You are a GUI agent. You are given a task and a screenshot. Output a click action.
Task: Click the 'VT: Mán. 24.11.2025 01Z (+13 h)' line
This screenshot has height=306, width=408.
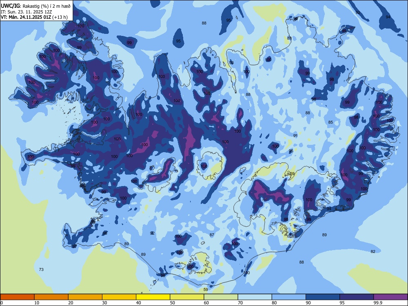[x=34, y=18]
